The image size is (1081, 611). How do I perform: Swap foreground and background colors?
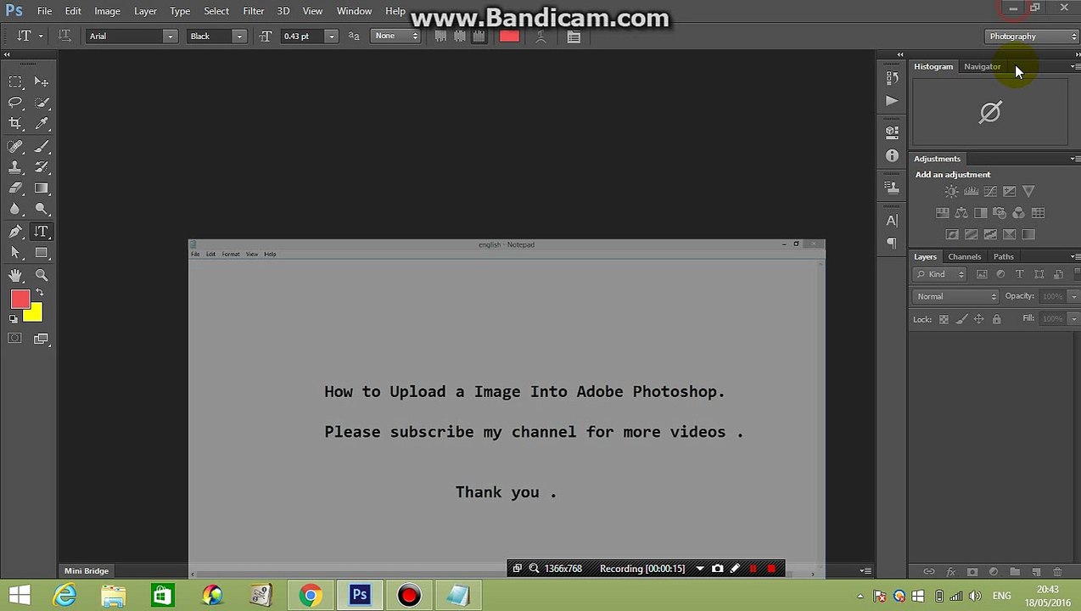tap(40, 293)
